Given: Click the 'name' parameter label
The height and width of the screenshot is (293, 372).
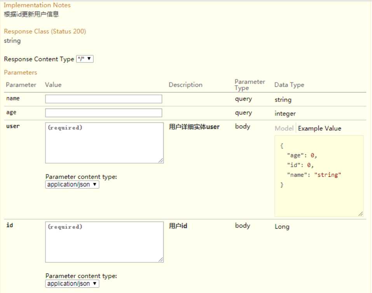Looking at the screenshot, I should click(x=13, y=98).
